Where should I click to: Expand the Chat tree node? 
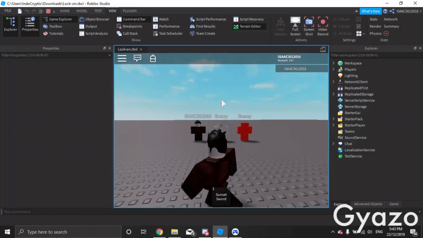click(333, 144)
